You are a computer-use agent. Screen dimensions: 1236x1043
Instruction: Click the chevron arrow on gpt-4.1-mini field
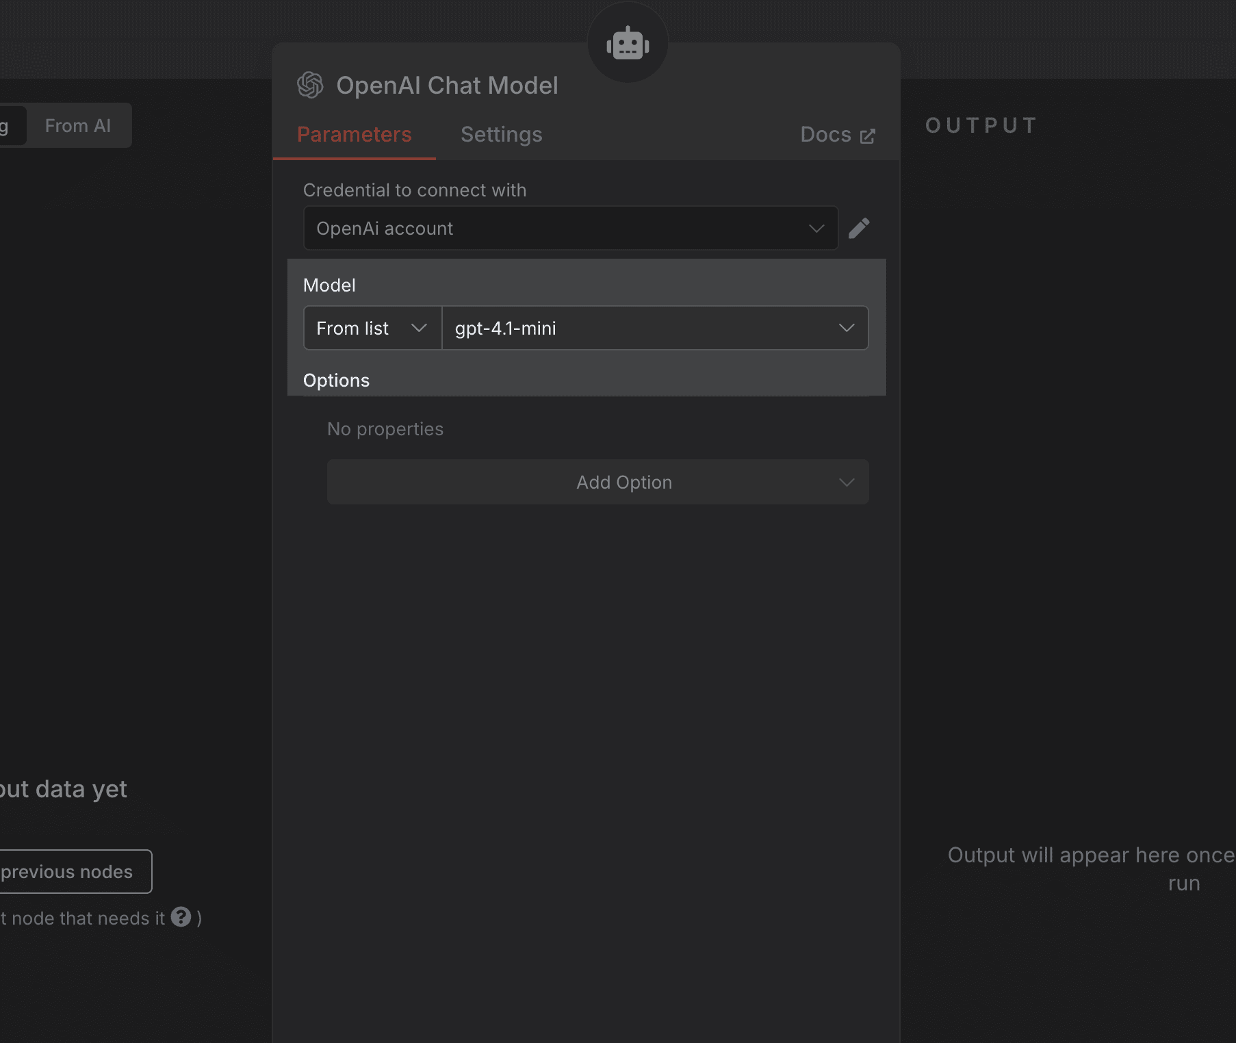point(846,328)
